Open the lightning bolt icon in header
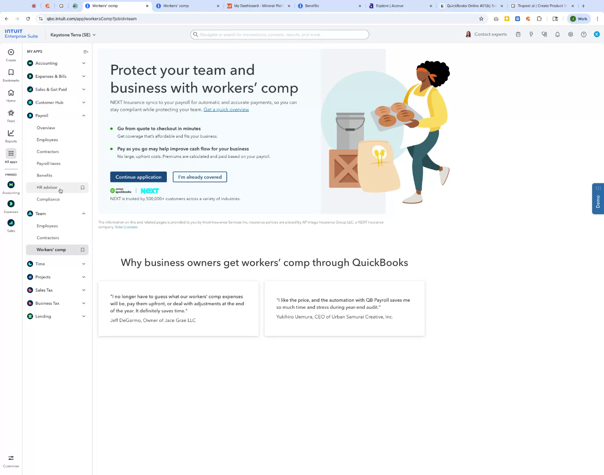The image size is (604, 475). (x=531, y=34)
